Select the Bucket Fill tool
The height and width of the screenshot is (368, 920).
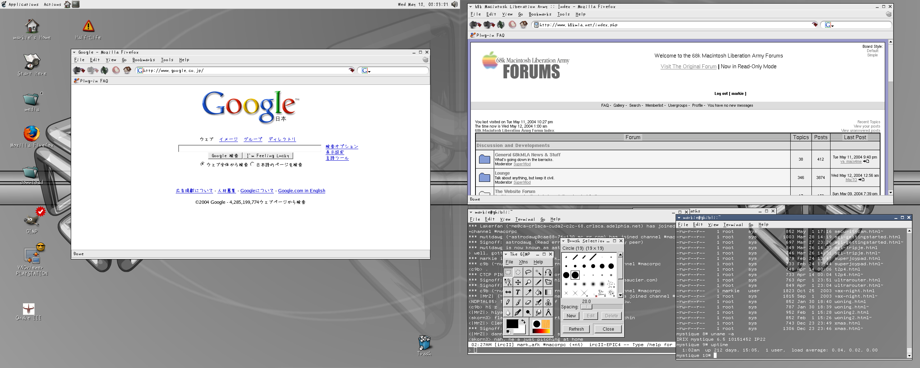(538, 292)
